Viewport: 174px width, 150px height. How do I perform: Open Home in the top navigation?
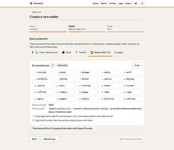click(x=95, y=4)
